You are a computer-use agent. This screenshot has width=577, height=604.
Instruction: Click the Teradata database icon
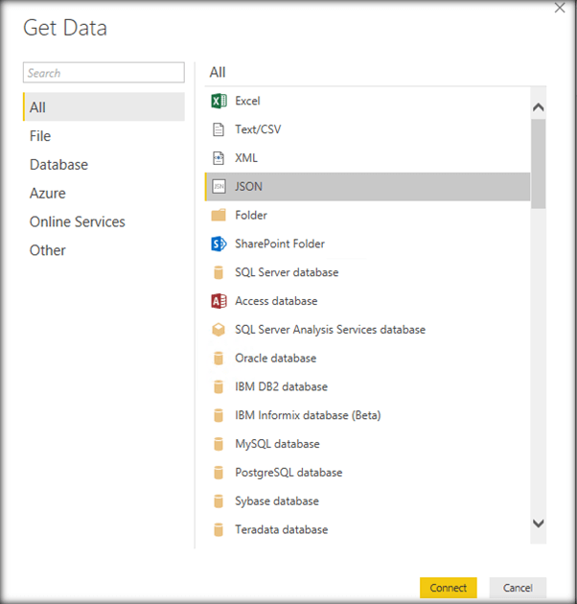coord(219,529)
